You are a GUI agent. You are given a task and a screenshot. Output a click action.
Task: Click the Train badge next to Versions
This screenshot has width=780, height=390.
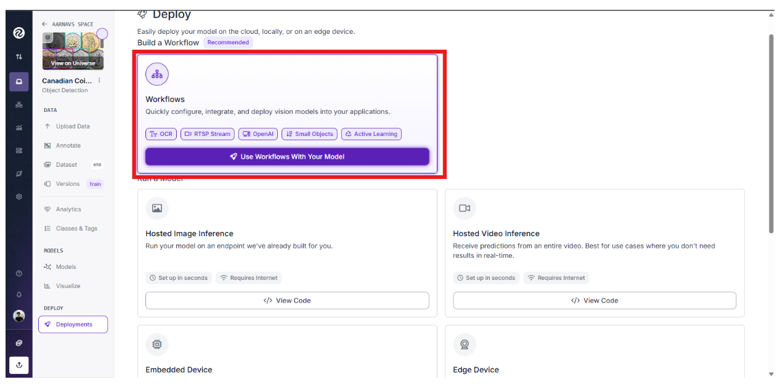click(x=95, y=184)
